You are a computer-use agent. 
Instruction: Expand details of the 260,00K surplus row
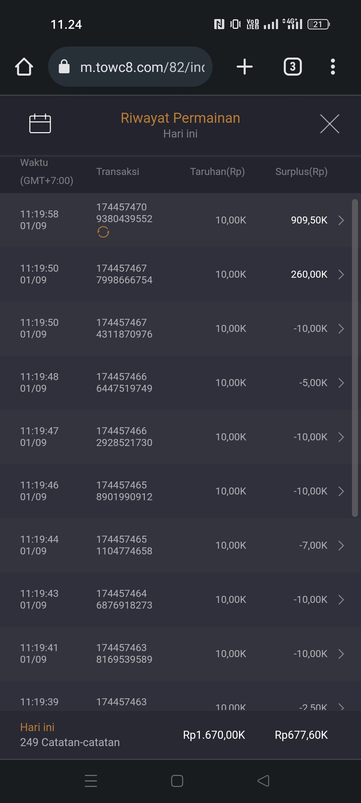coord(341,274)
